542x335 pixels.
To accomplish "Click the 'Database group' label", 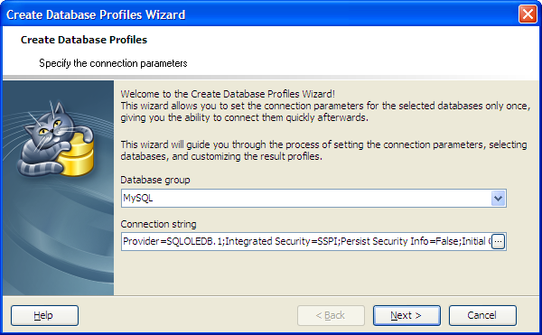I will (x=155, y=180).
